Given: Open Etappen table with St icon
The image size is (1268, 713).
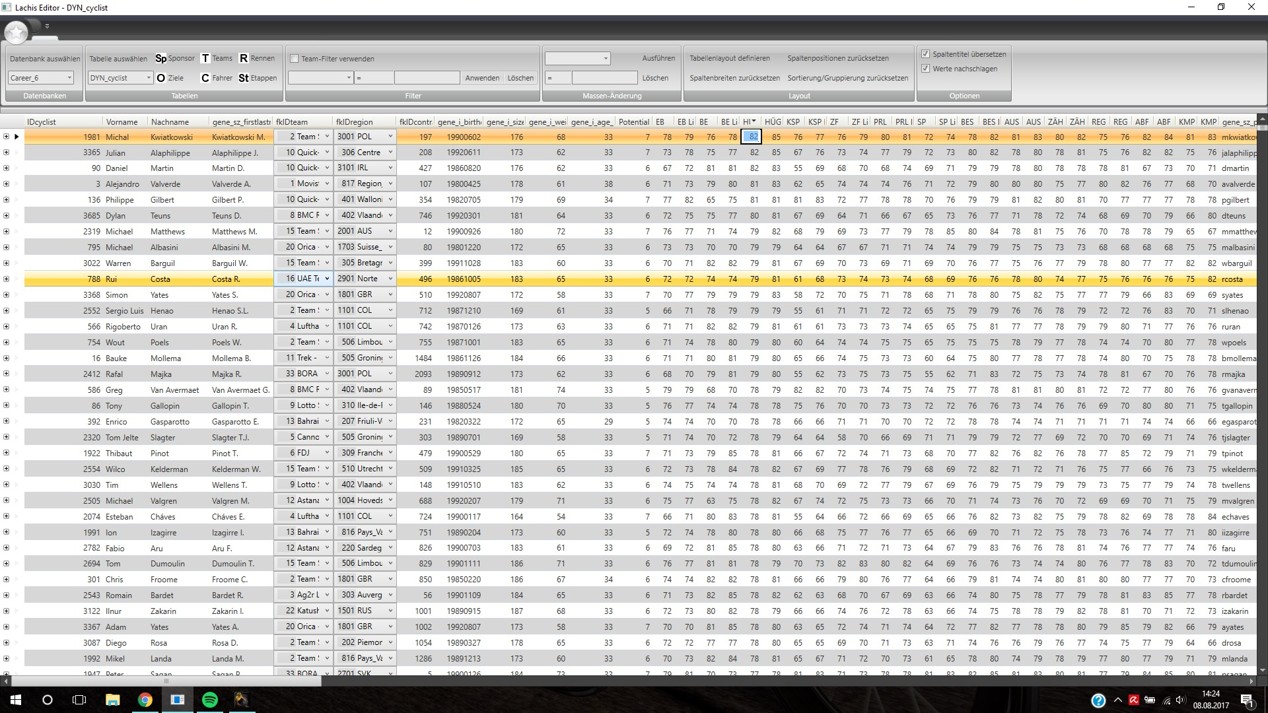Looking at the screenshot, I should [244, 78].
